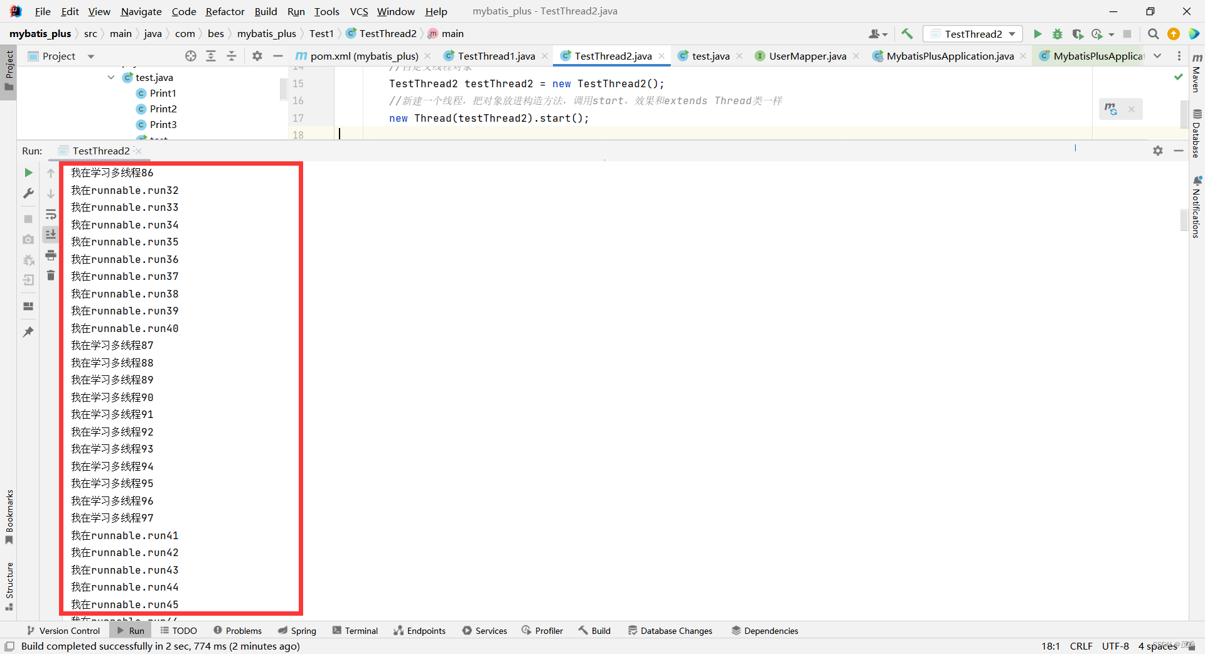The width and height of the screenshot is (1205, 654).
Task: Open Bookmarks side tool window
Action: coord(9,517)
